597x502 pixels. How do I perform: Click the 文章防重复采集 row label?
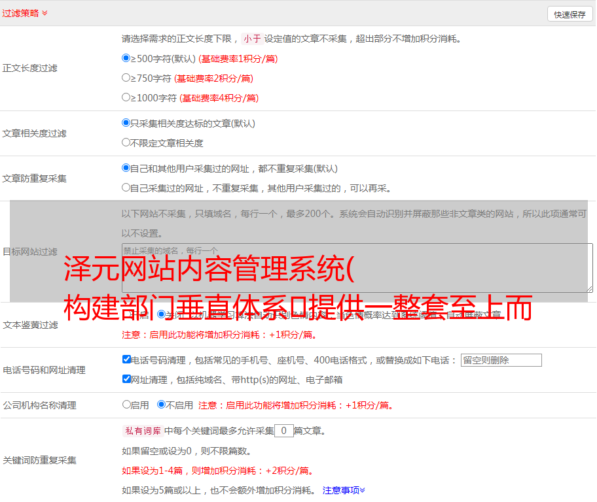[x=34, y=178]
